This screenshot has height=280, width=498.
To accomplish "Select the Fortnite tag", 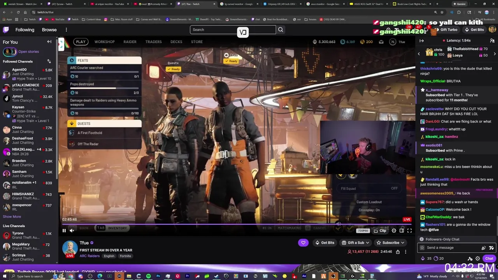I will [x=125, y=256].
